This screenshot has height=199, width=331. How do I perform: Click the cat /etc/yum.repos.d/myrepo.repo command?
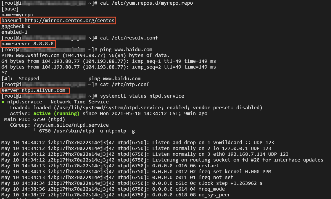[146, 3]
